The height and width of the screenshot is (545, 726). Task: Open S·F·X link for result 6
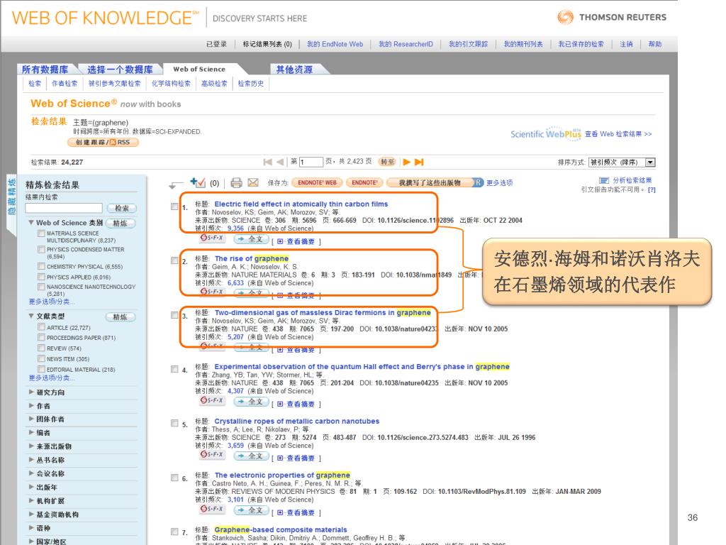click(211, 509)
